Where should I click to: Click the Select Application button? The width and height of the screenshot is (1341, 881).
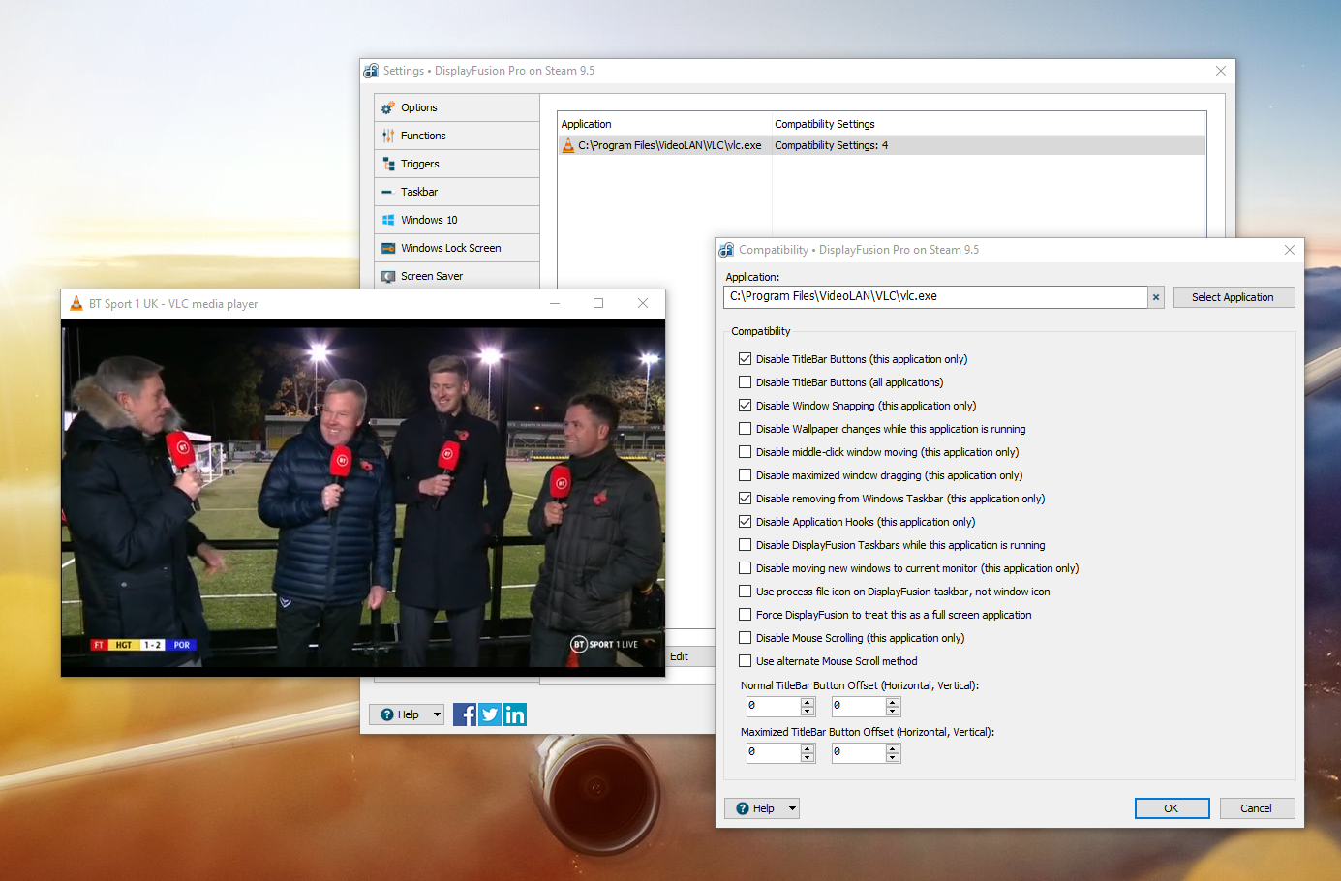coord(1233,297)
